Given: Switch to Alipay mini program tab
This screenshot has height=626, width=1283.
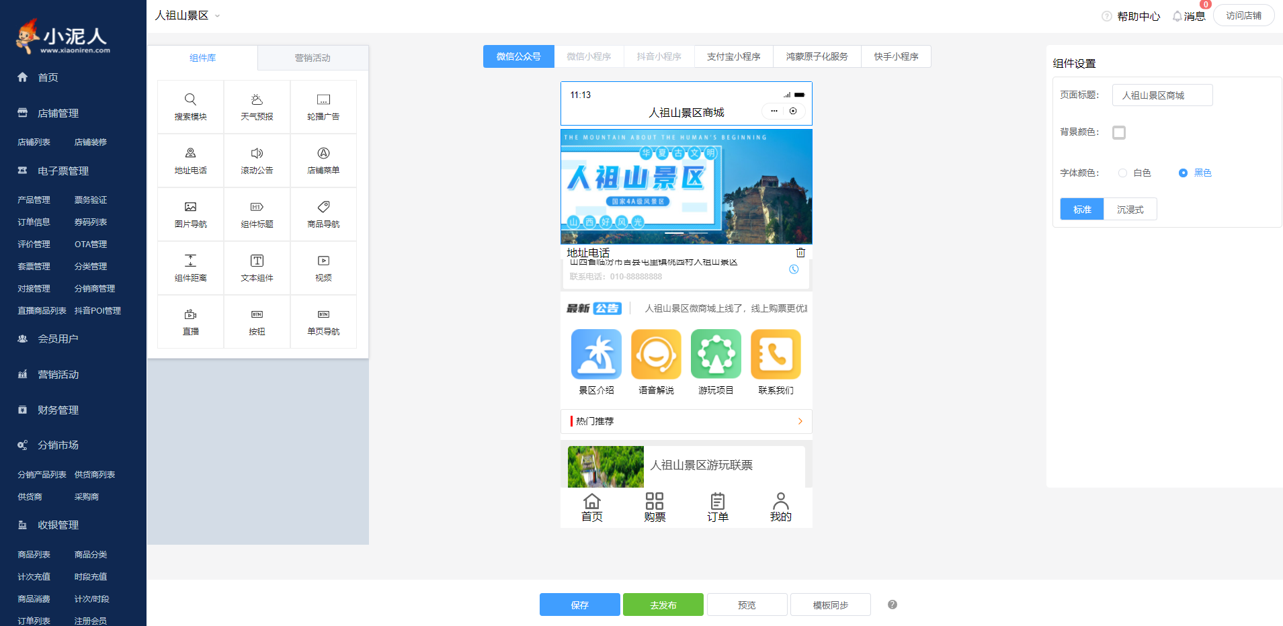Looking at the screenshot, I should pos(733,57).
